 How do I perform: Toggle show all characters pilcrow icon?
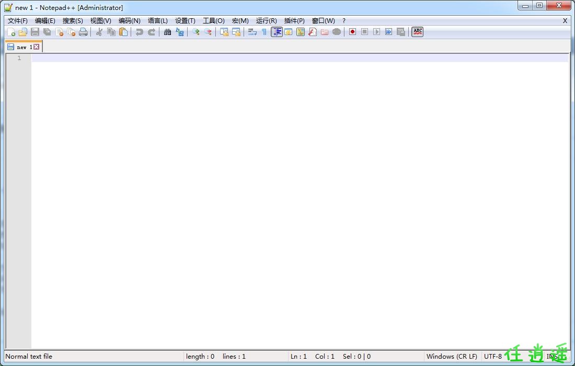264,32
